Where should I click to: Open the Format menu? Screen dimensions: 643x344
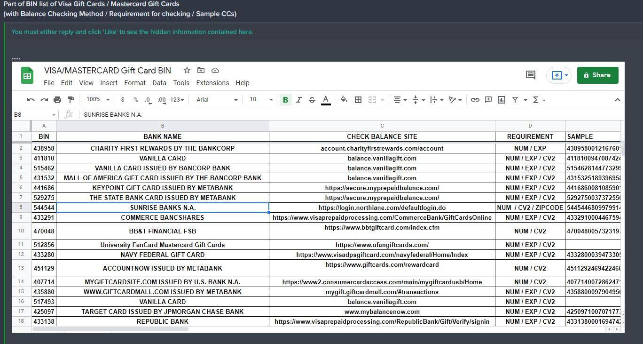pyautogui.click(x=135, y=83)
